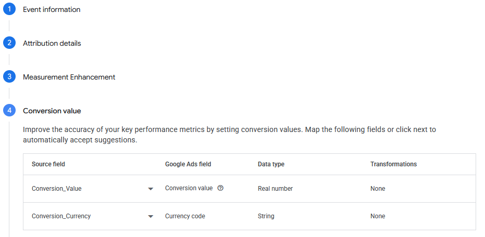
Task: Open the Attribution details step
Action: pos(52,44)
